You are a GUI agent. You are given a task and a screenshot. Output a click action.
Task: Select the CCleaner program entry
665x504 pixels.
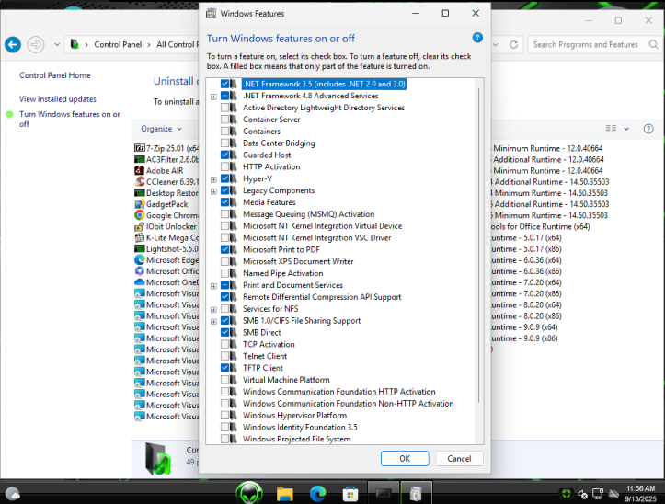pyautogui.click(x=166, y=181)
